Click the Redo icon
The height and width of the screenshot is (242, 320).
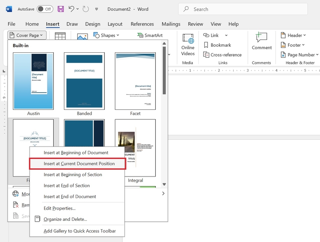pos(86,9)
